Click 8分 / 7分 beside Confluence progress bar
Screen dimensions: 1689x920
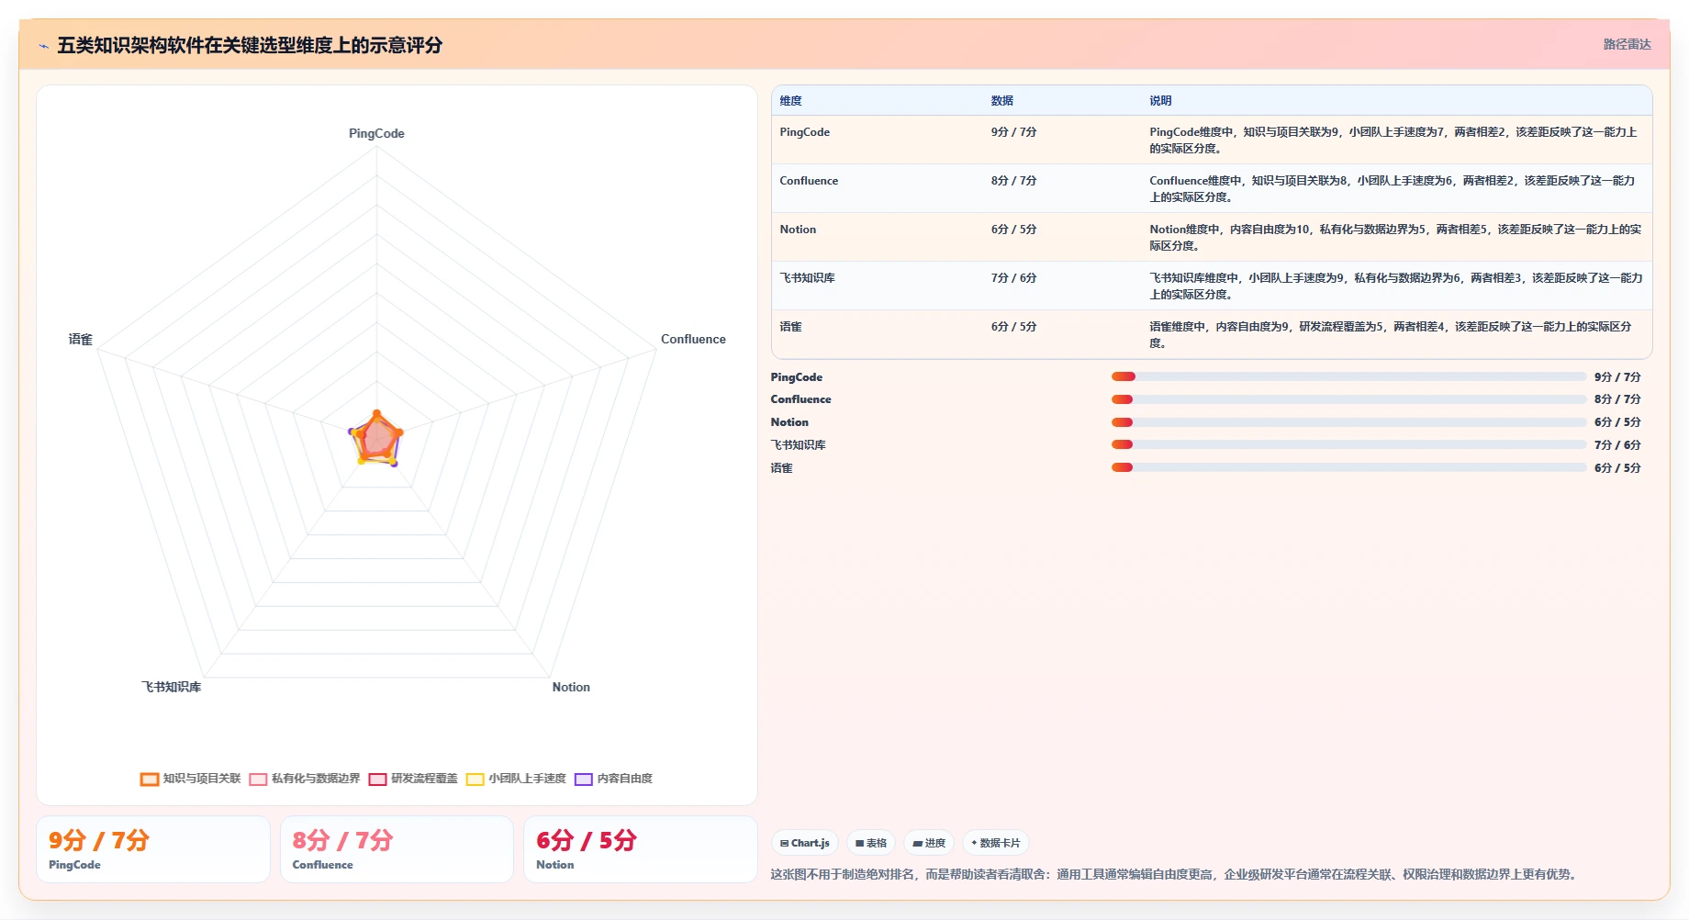(1617, 399)
